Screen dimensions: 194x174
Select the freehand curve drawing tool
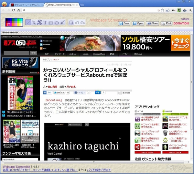(34, 22)
